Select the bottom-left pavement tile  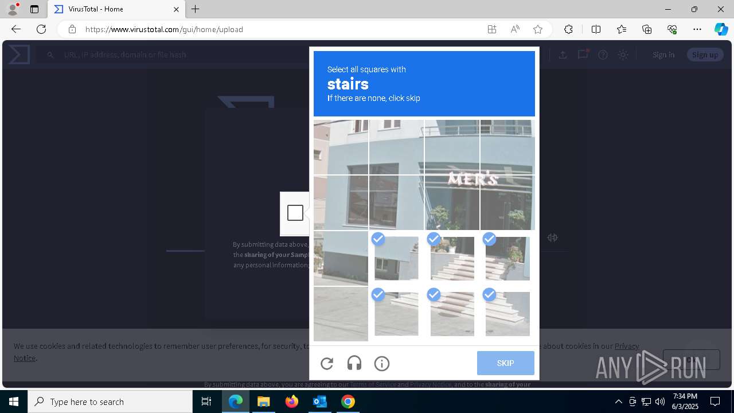click(x=341, y=314)
